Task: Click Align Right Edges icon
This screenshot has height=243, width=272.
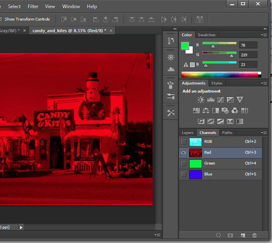Action: point(115,19)
